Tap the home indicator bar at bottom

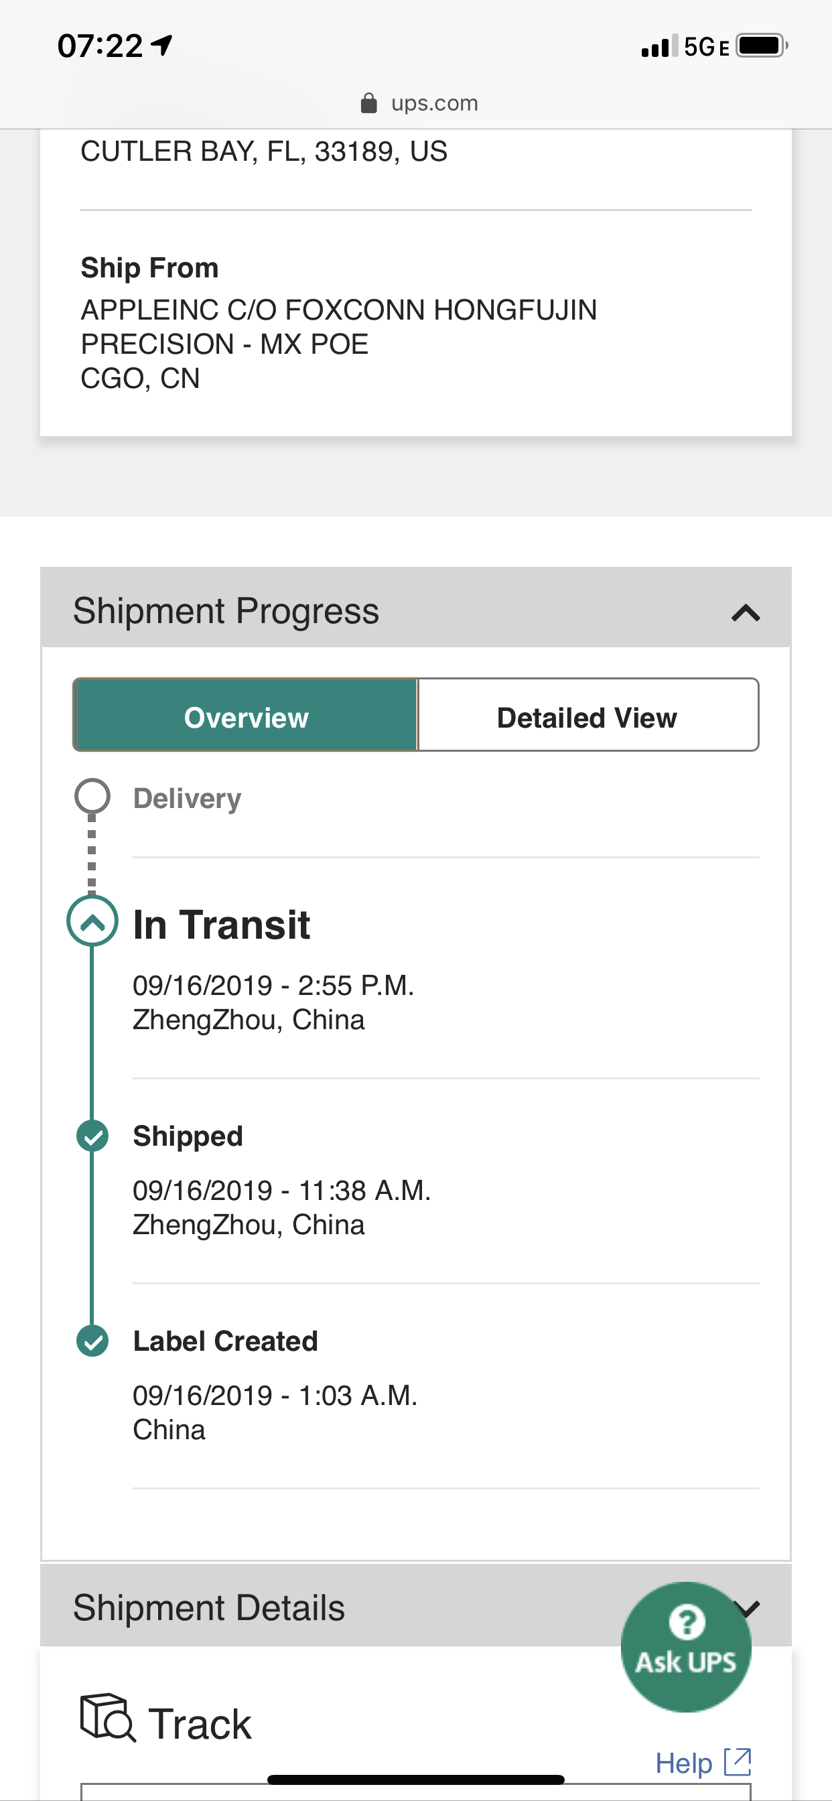coord(415,1780)
